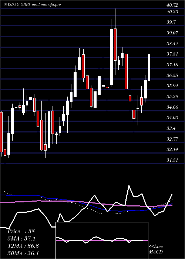Click inside the Live MACD inset chart
This screenshot has height=259, width=185.
coord(102,240)
